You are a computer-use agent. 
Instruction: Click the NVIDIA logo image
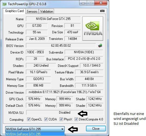93,29
